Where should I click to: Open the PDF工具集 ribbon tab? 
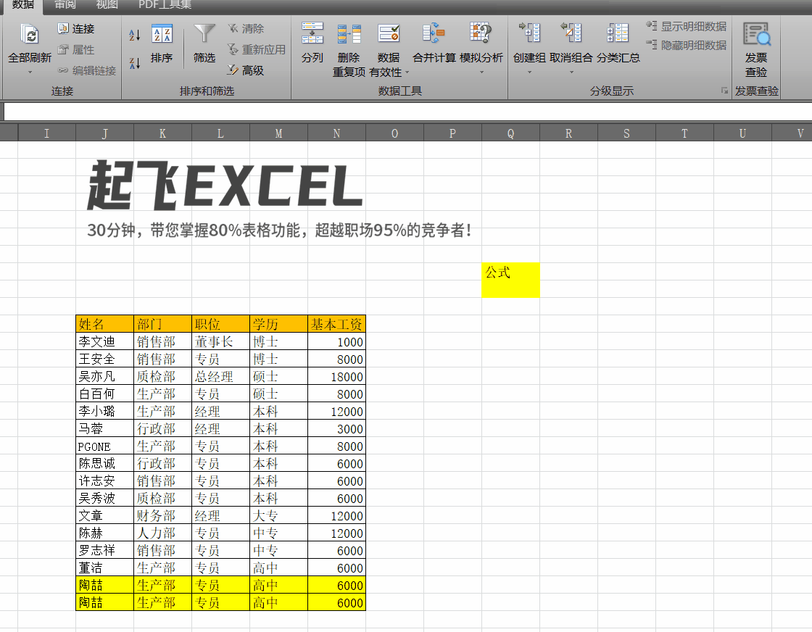165,5
